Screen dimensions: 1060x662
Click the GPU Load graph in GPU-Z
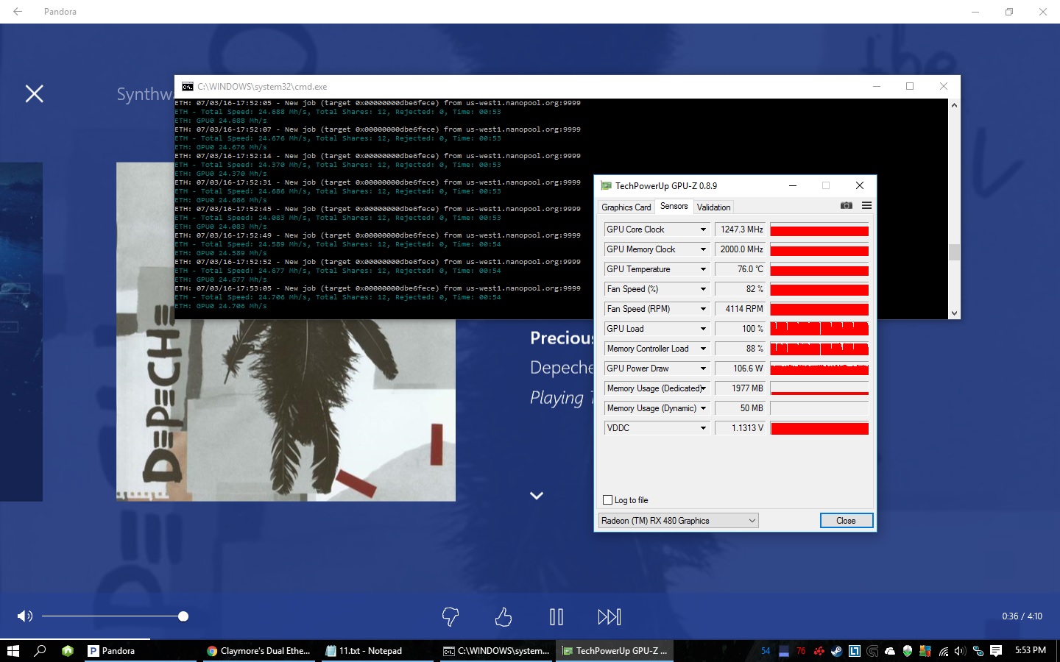coord(819,329)
